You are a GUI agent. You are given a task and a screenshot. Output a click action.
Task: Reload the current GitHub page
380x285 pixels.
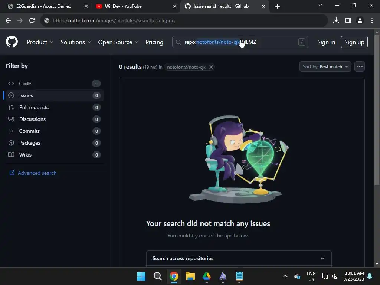tap(32, 21)
